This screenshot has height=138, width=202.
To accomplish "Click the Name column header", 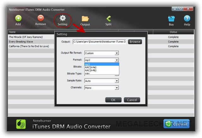I will coord(31,32).
